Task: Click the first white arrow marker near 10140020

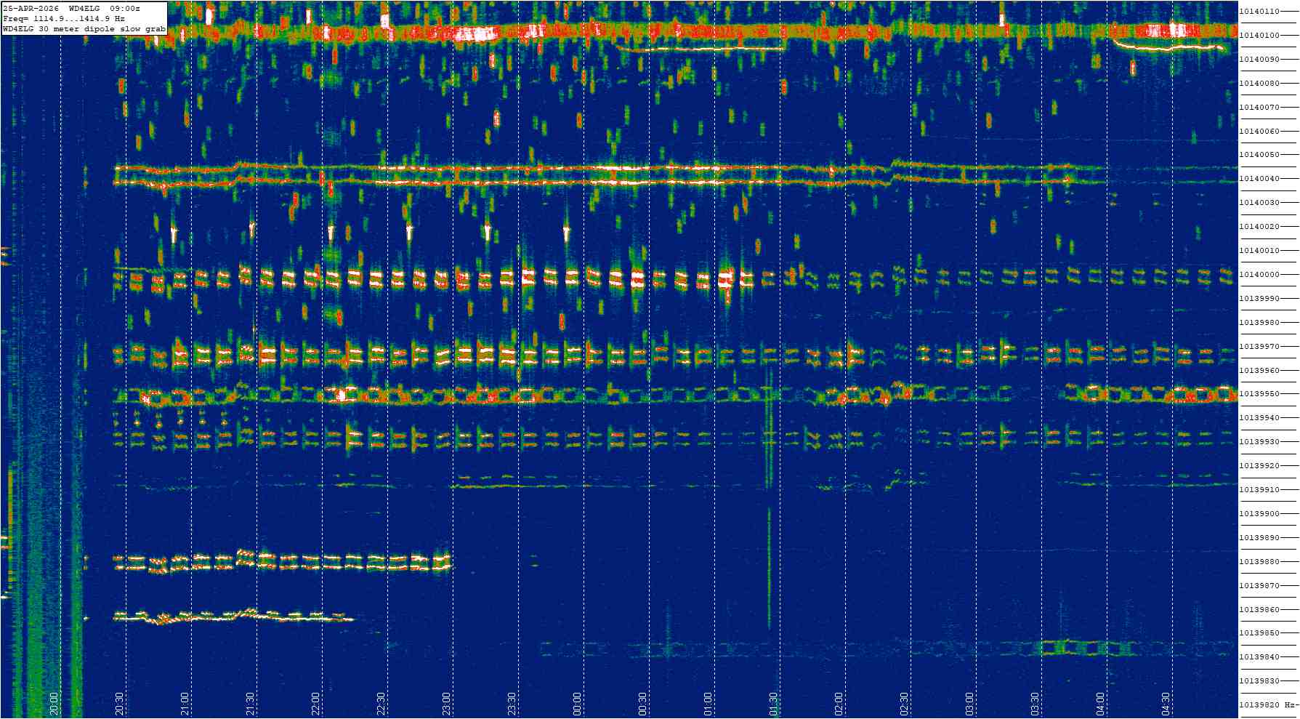Action: pyautogui.click(x=174, y=233)
